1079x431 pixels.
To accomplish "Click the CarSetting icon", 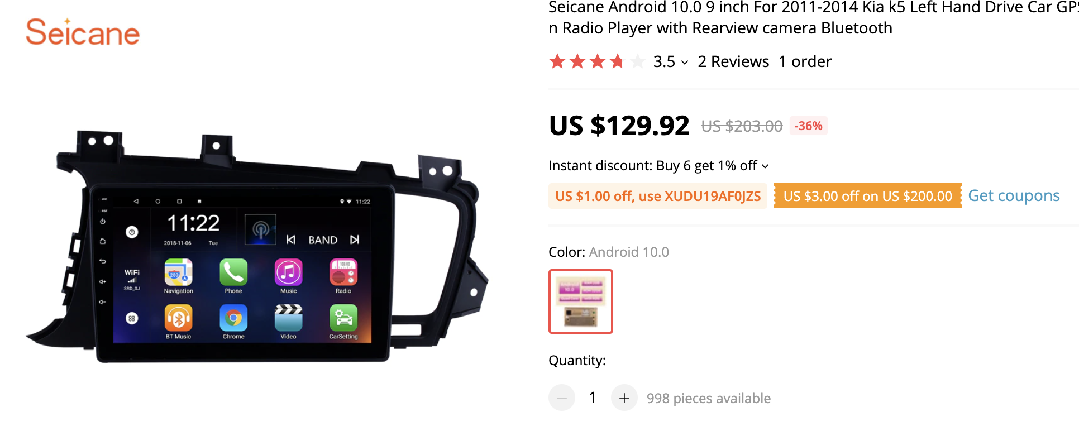I will tap(343, 318).
